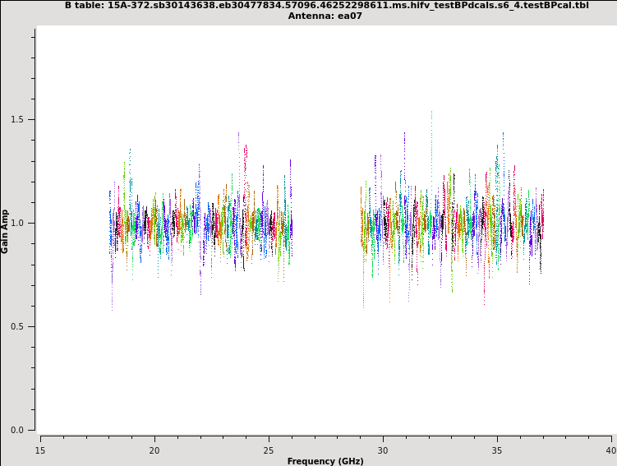Click the 20 tick label on x-axis
This screenshot has height=466, width=617.
click(x=154, y=450)
